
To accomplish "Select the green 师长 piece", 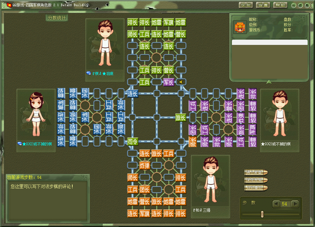I will (133, 34).
